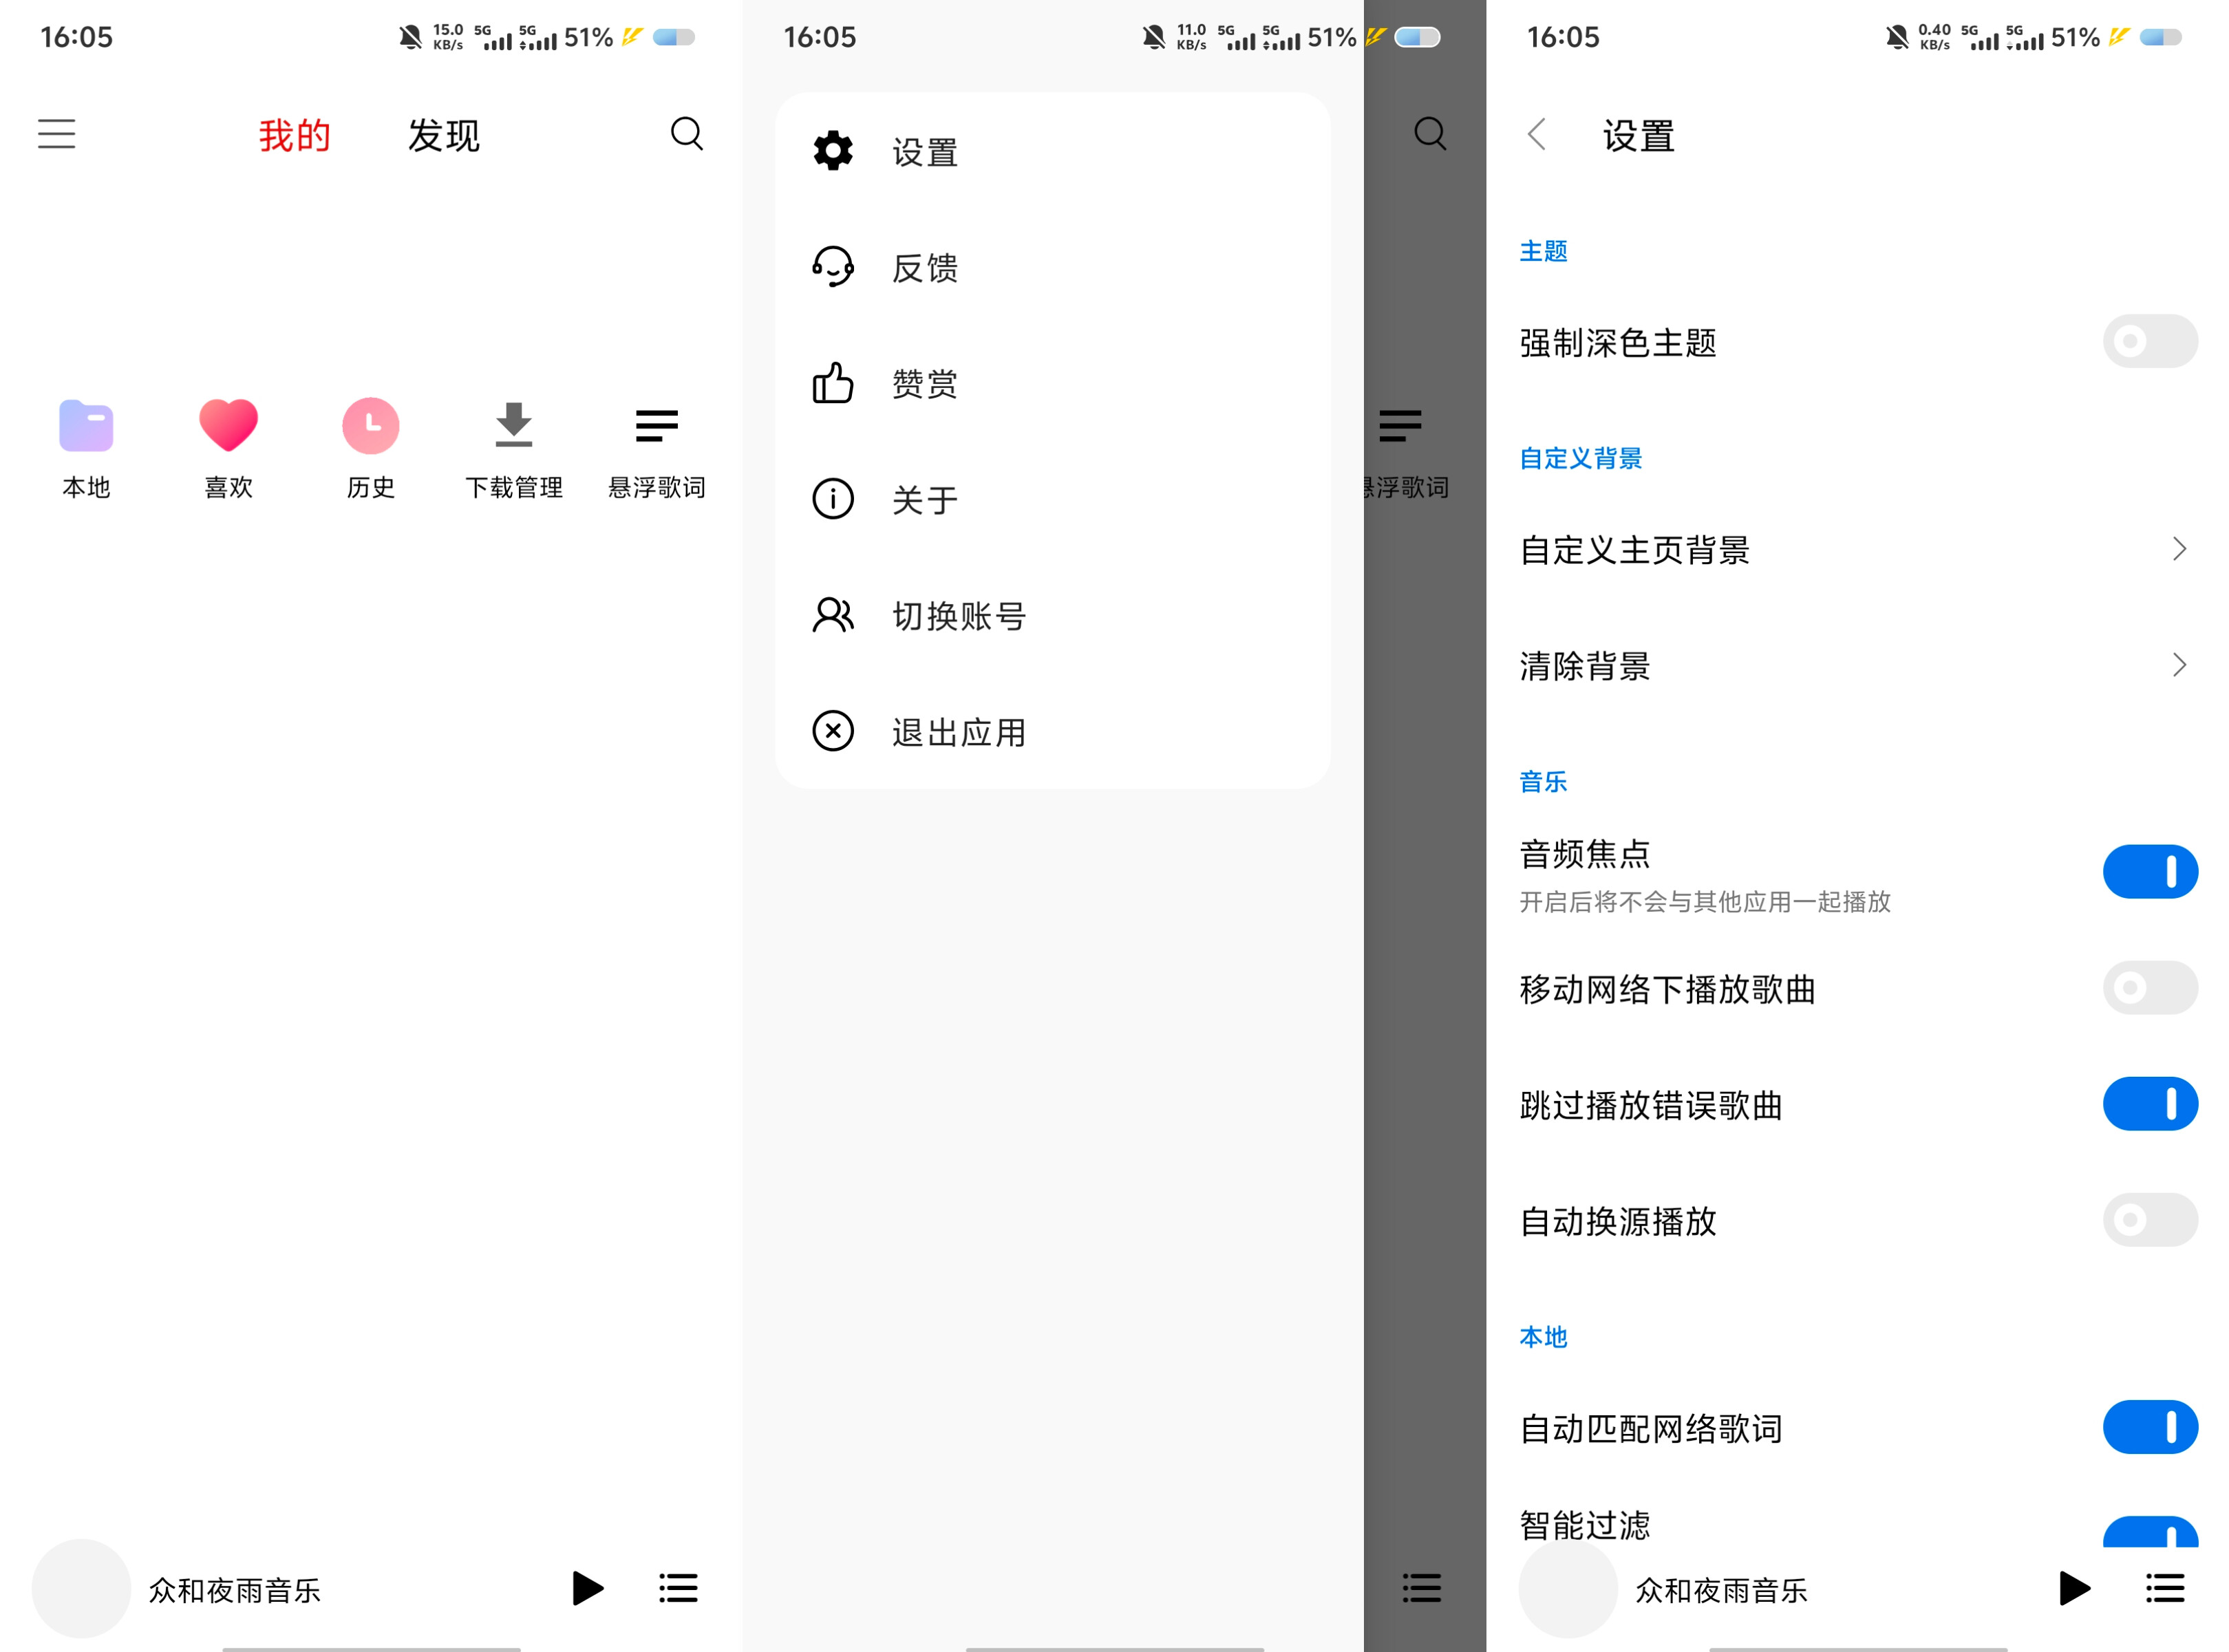This screenshot has width=2229, height=1652.
Task: Tap the back chevron on settings page
Action: (x=1536, y=134)
